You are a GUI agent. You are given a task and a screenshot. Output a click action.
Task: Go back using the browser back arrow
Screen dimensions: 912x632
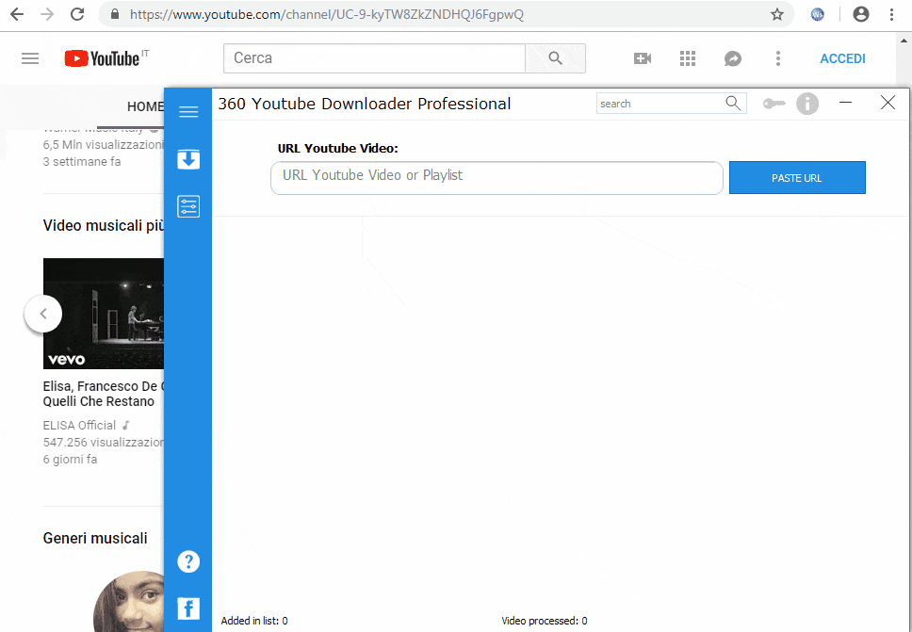[x=17, y=14]
